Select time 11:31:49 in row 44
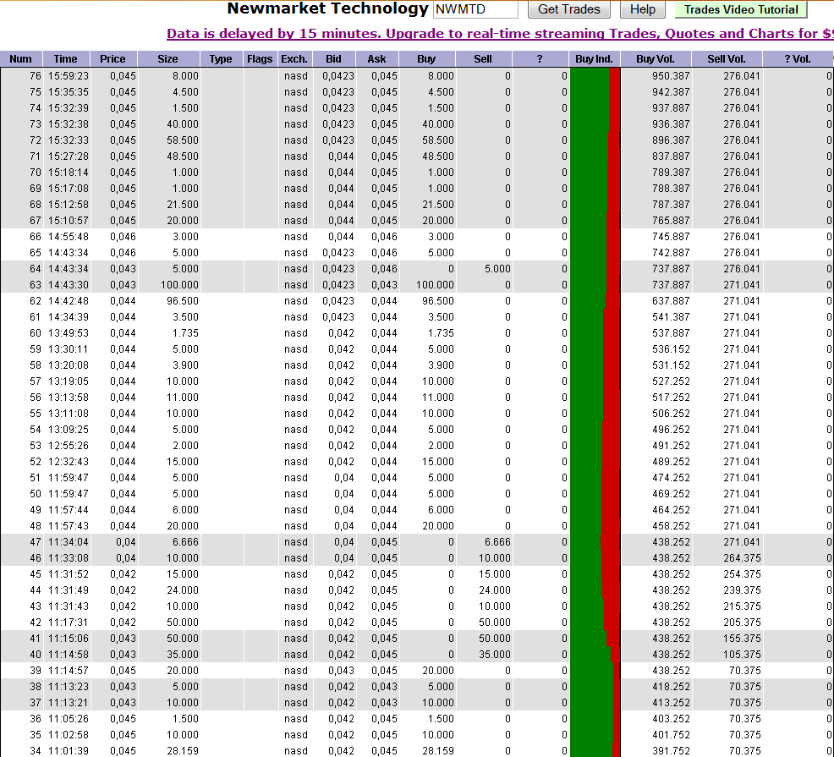Image resolution: width=834 pixels, height=757 pixels. (x=68, y=590)
